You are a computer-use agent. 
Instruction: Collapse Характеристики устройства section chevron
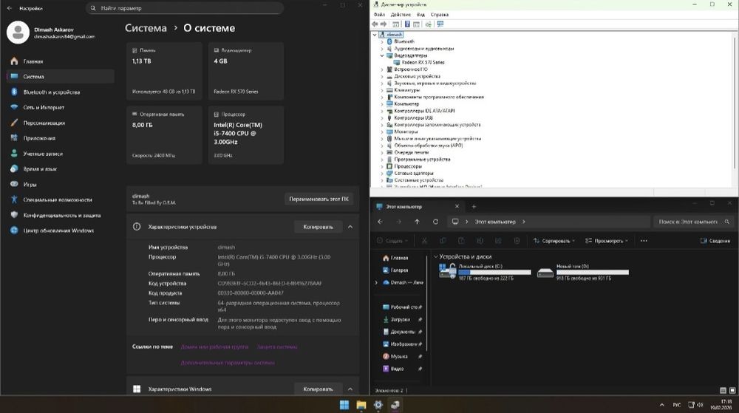coord(350,227)
